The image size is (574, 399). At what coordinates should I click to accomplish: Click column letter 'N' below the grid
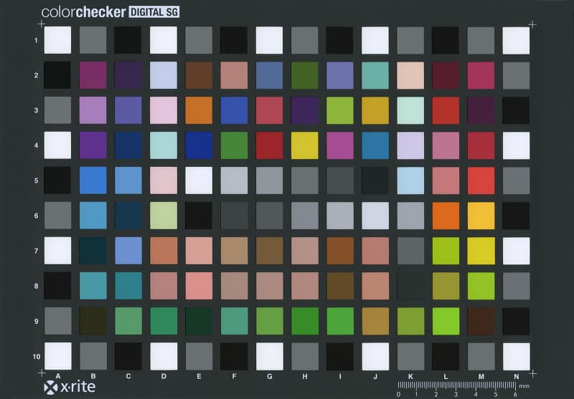(x=516, y=376)
